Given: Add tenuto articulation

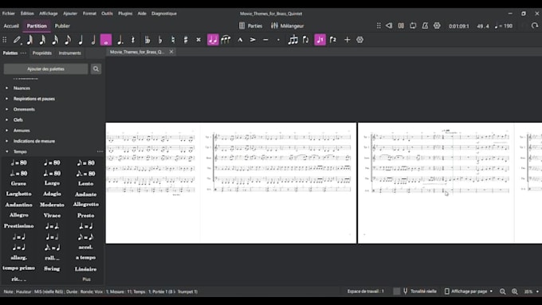Looking at the screenshot, I should pos(265,40).
